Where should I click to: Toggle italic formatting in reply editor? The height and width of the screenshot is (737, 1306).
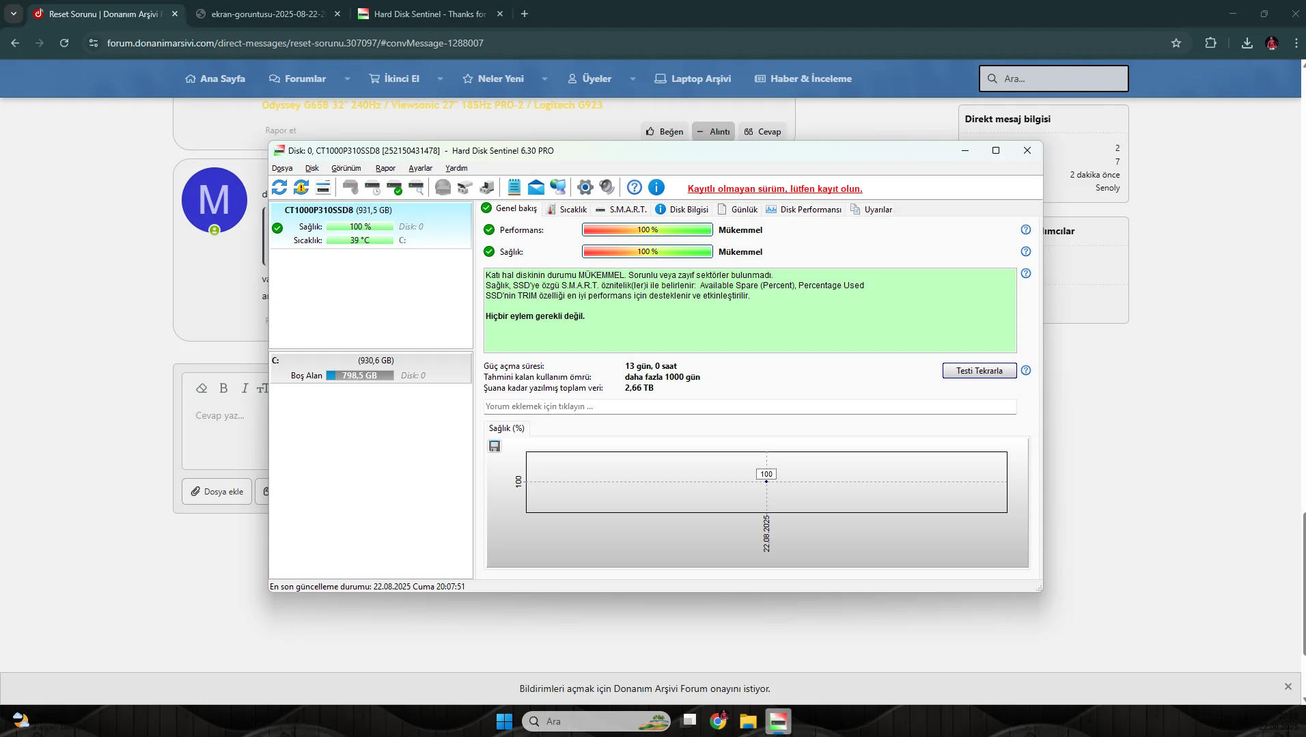click(245, 388)
